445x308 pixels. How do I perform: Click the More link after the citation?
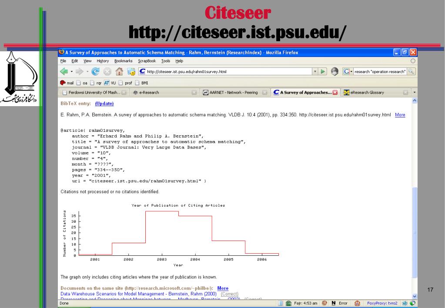coord(400,115)
